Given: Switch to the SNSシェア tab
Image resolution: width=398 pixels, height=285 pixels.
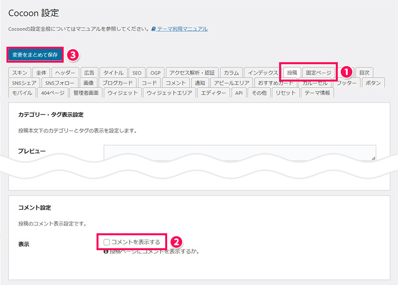Looking at the screenshot, I should click(24, 83).
